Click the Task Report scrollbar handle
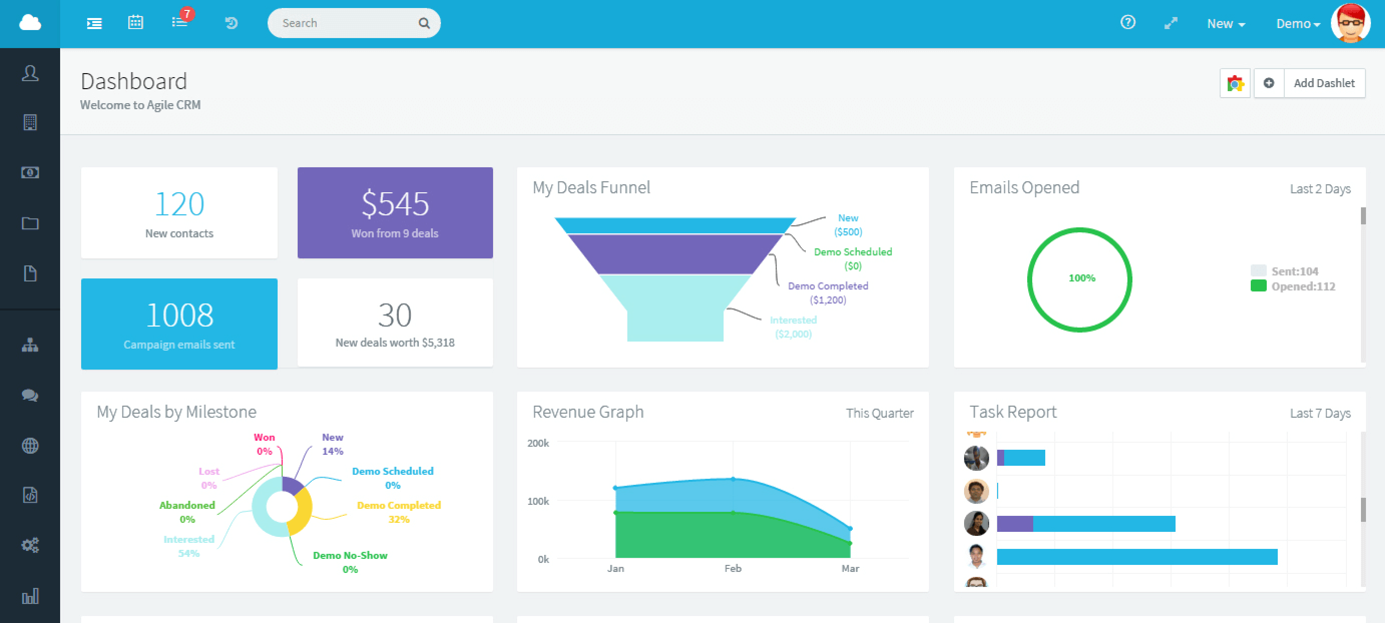1385x623 pixels. tap(1362, 509)
